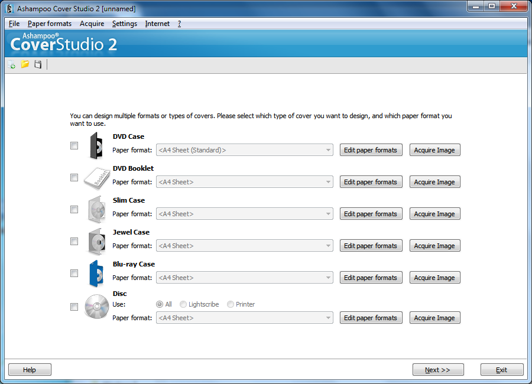Click the Ashampoo CoverStudio 2 logo banner

[63, 43]
